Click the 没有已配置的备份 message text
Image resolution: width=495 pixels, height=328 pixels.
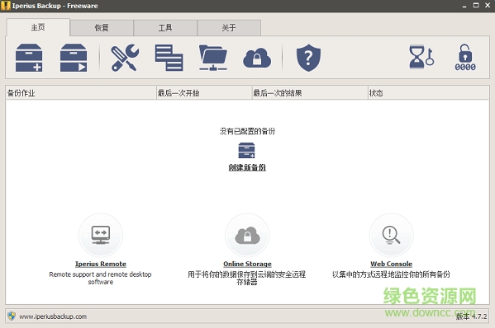point(247,131)
